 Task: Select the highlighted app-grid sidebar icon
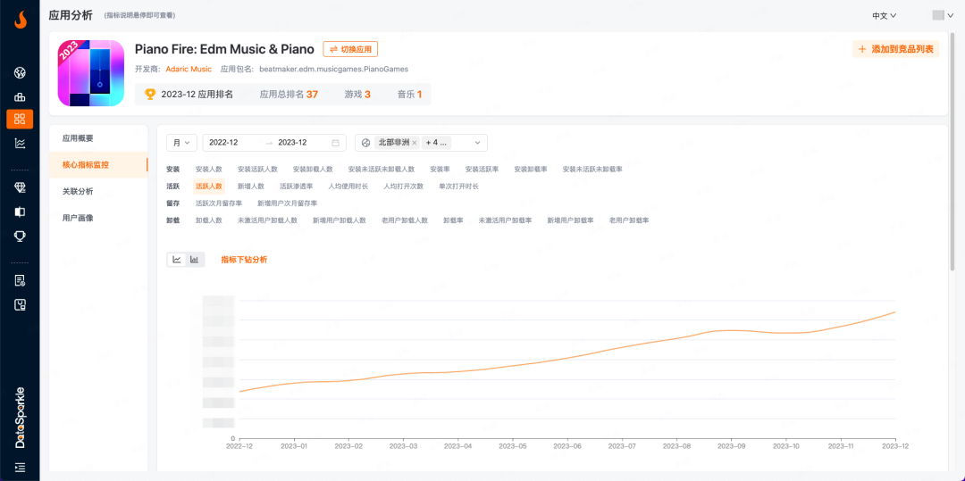point(20,120)
